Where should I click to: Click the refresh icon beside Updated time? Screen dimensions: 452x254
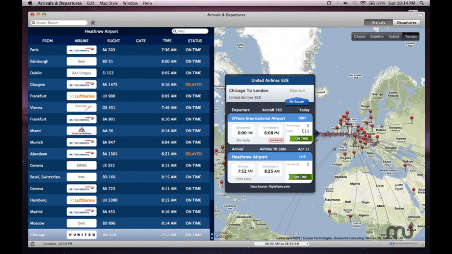click(33, 244)
